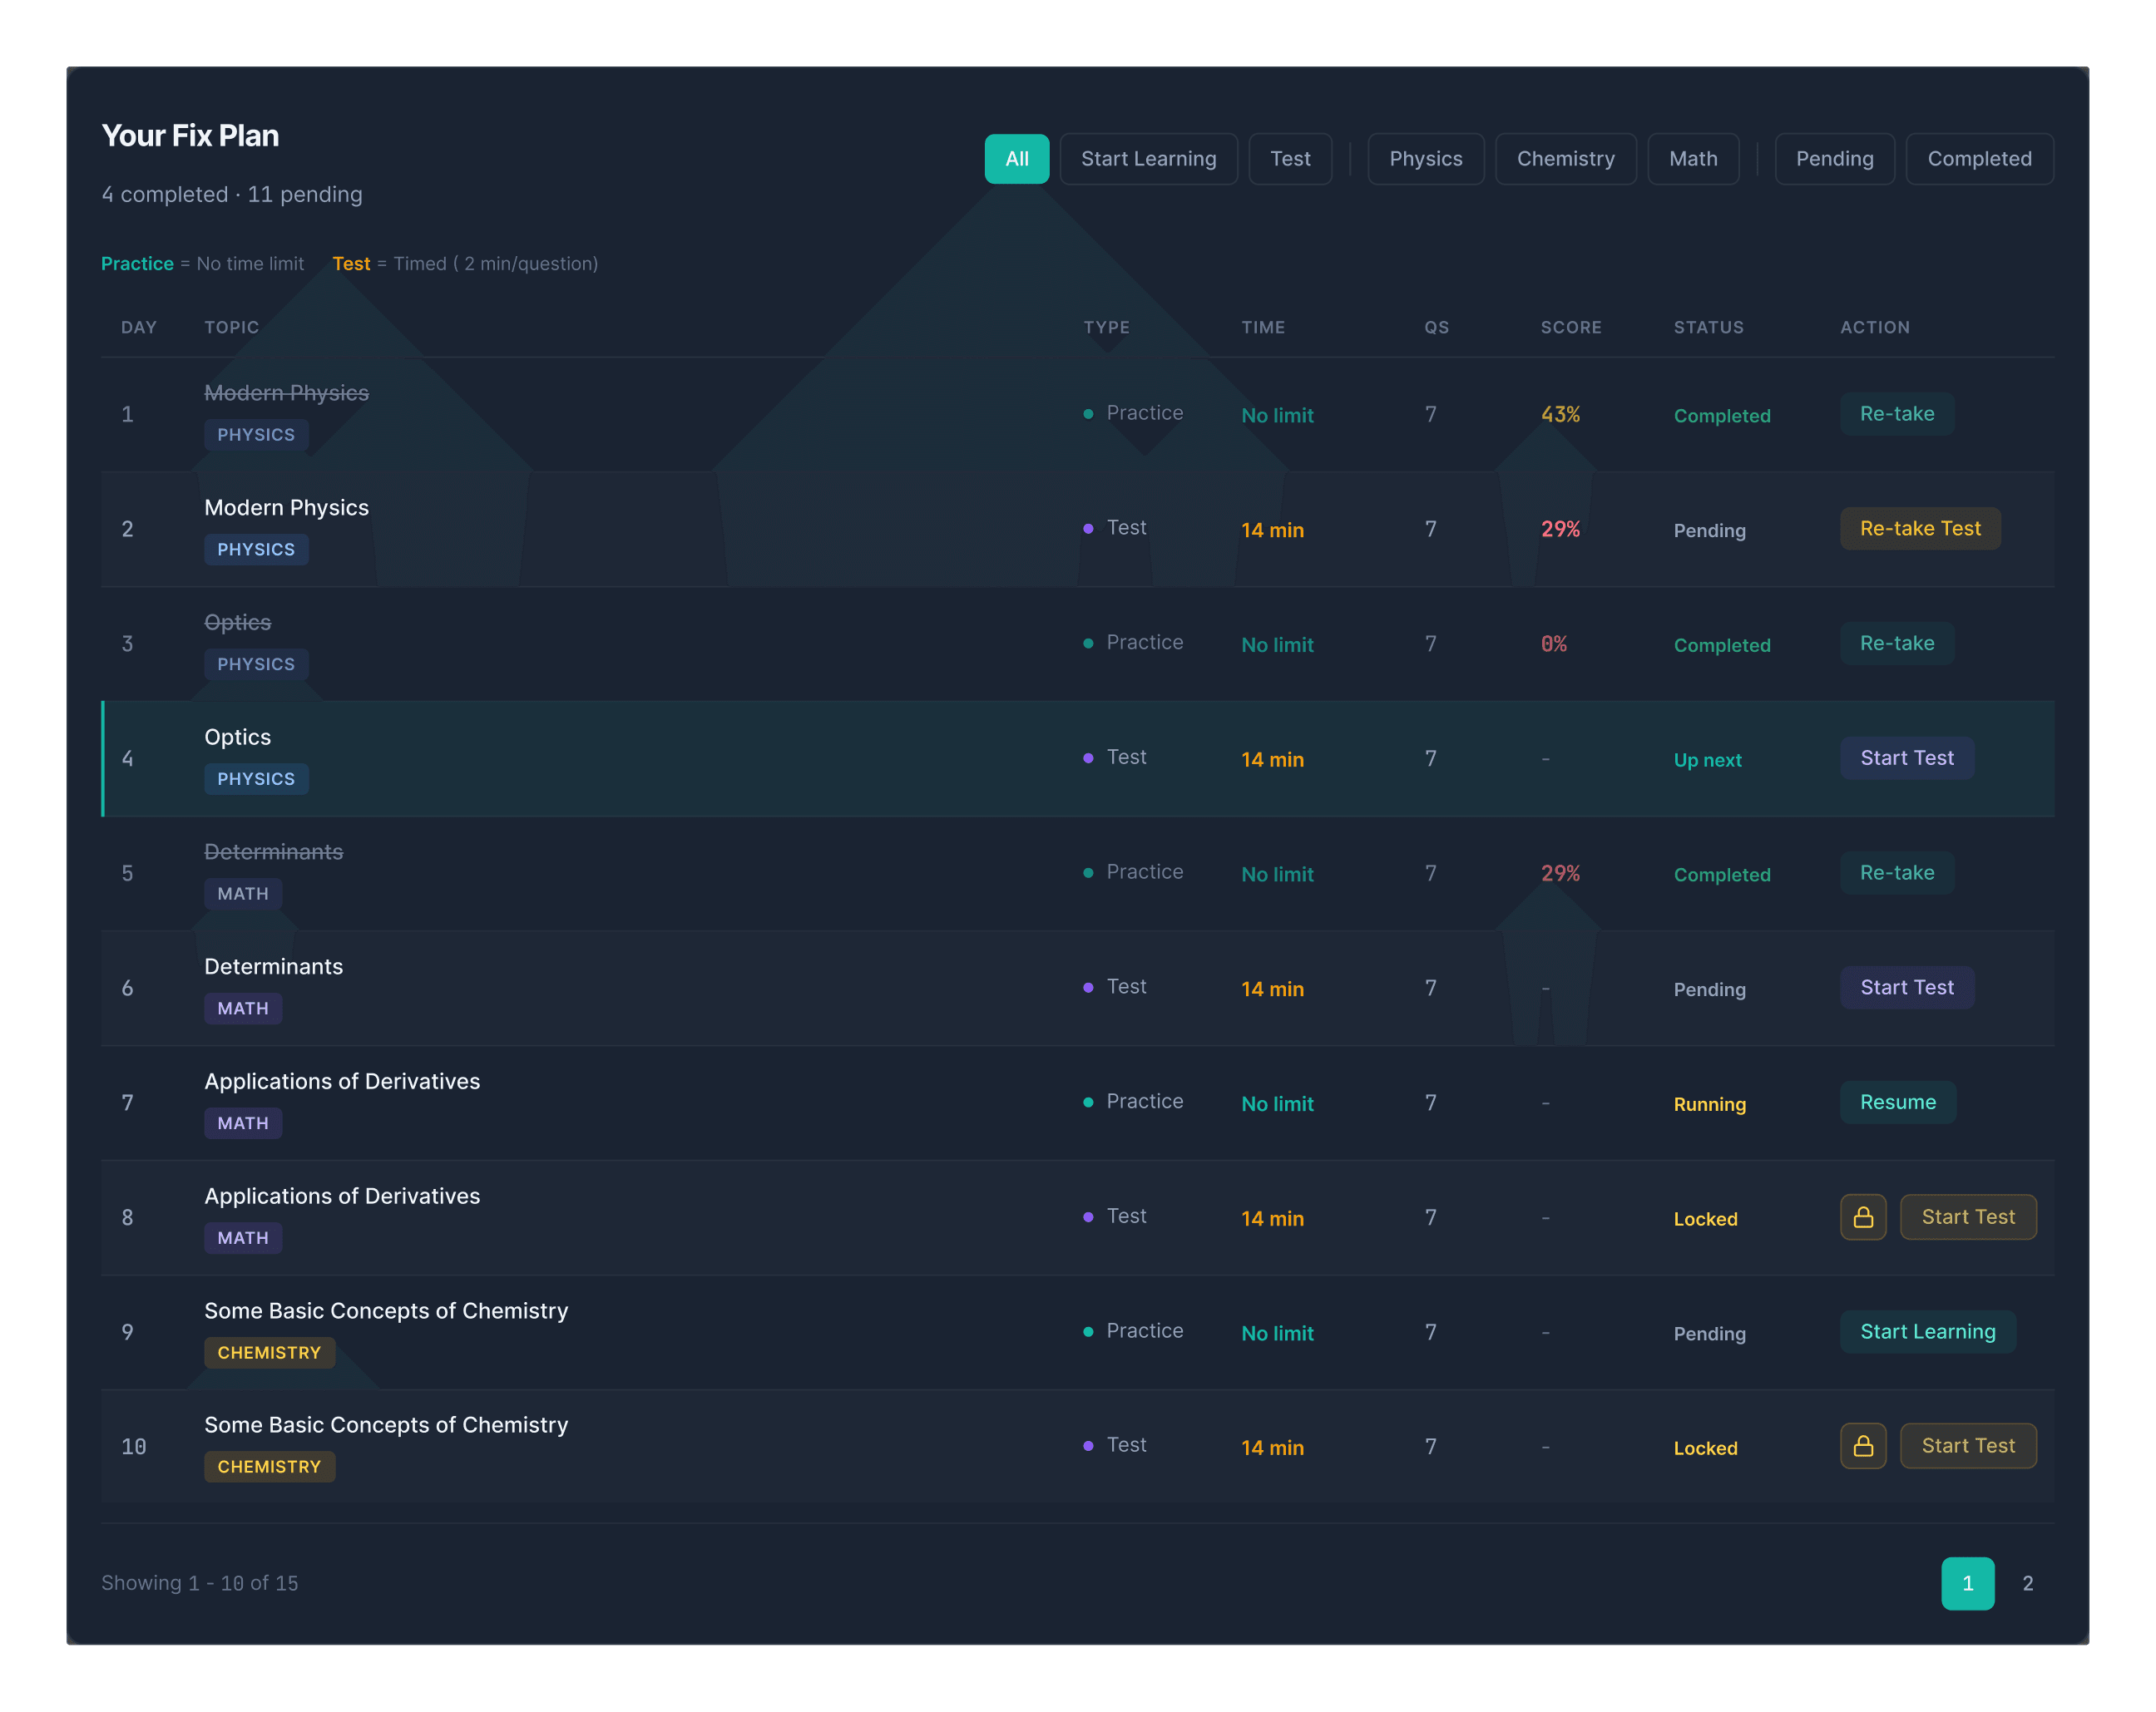Click Optics topic in day 4
The height and width of the screenshot is (1712, 2156).
coord(237,737)
